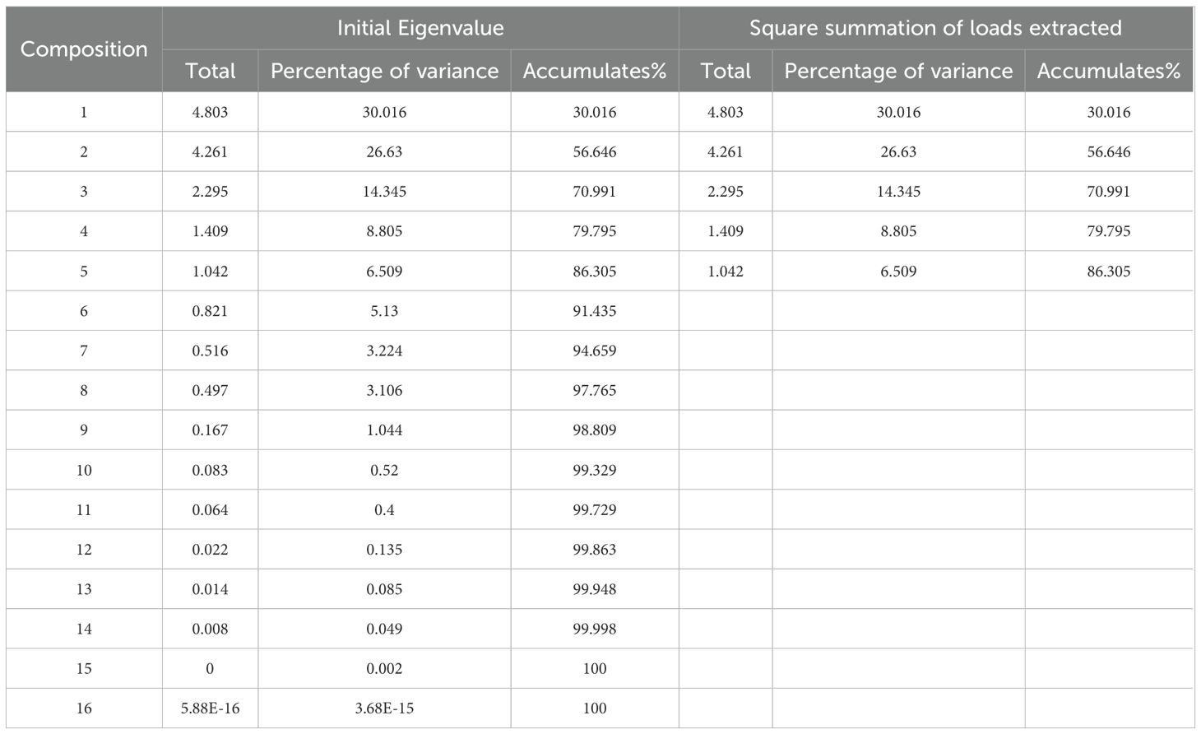Select the 5.88E-16 eigenvalue cell
The width and height of the screenshot is (1201, 734).
tap(211, 708)
